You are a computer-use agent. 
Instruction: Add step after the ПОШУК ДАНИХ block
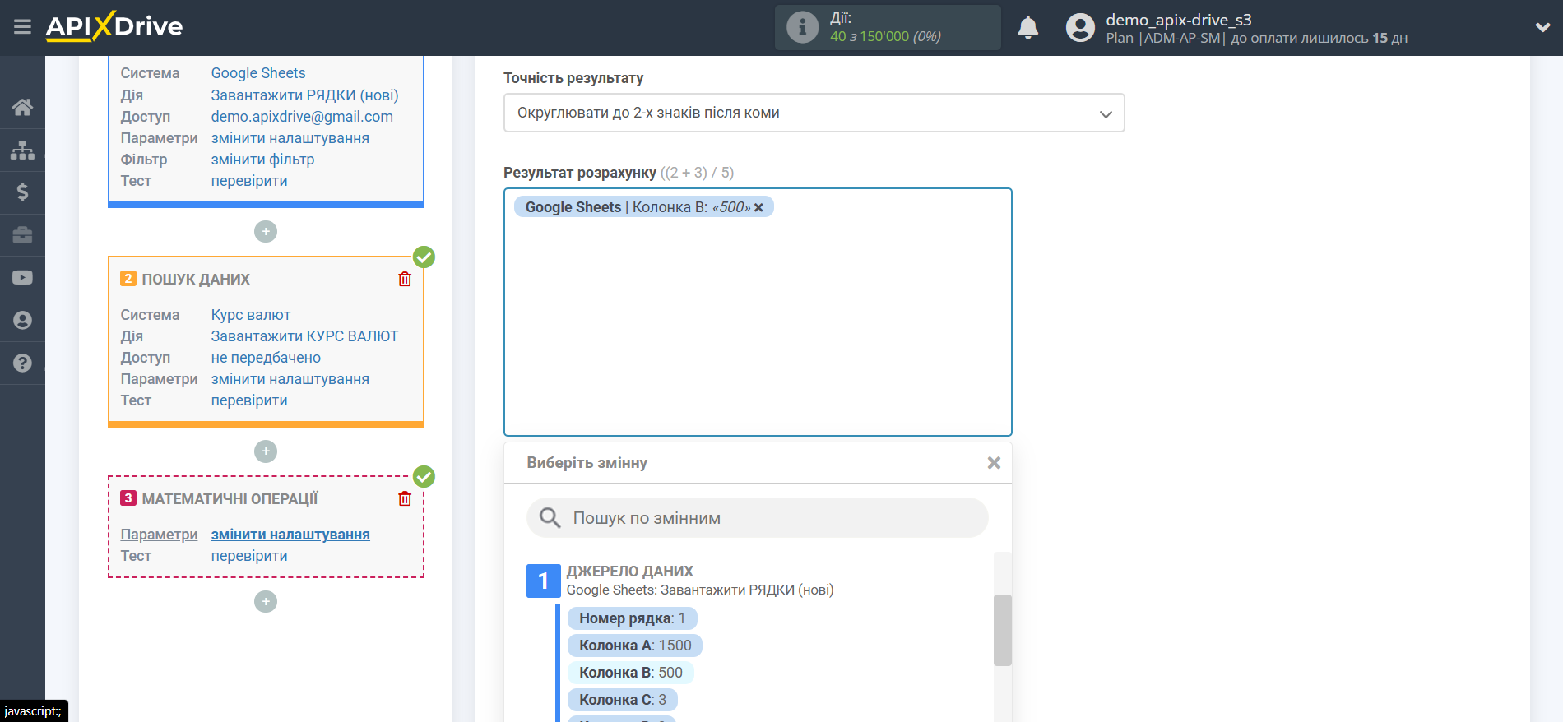[x=266, y=451]
